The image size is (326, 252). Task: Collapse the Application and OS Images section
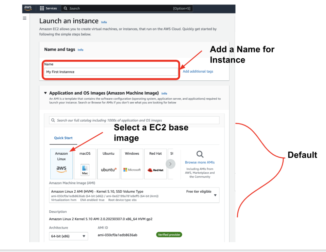pos(45,92)
